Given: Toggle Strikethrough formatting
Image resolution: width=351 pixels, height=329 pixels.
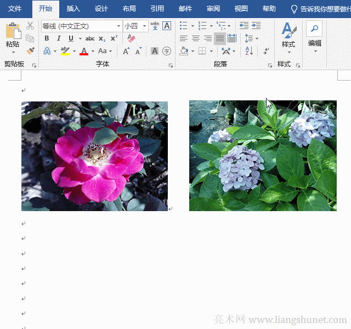Looking at the screenshot, I should (x=90, y=38).
